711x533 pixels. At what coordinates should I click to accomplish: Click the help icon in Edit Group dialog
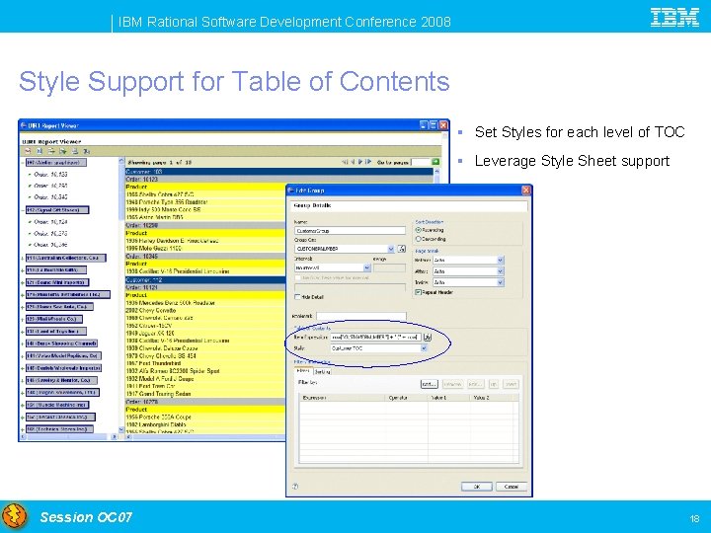(x=295, y=487)
